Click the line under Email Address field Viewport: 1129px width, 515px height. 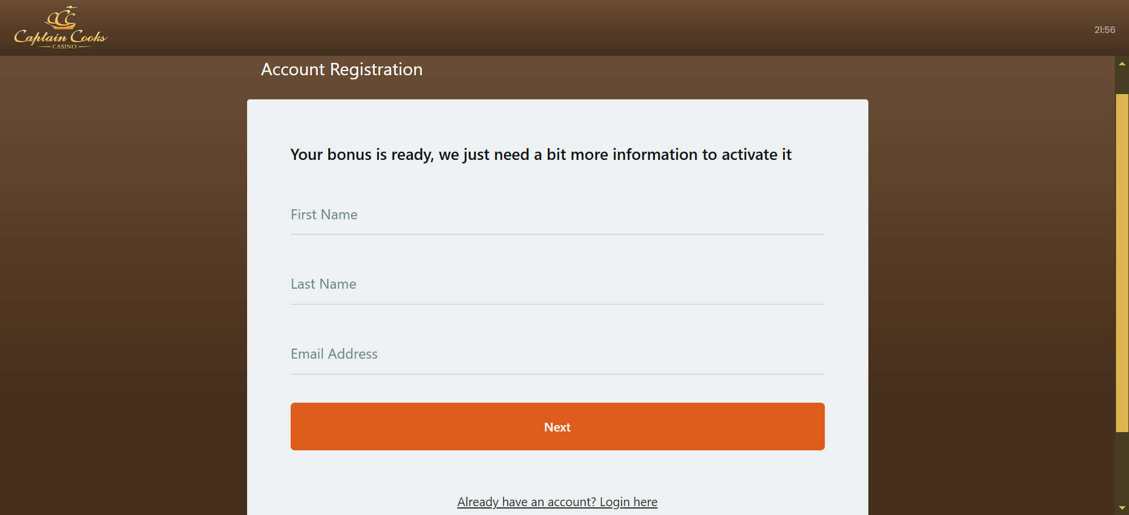(557, 374)
